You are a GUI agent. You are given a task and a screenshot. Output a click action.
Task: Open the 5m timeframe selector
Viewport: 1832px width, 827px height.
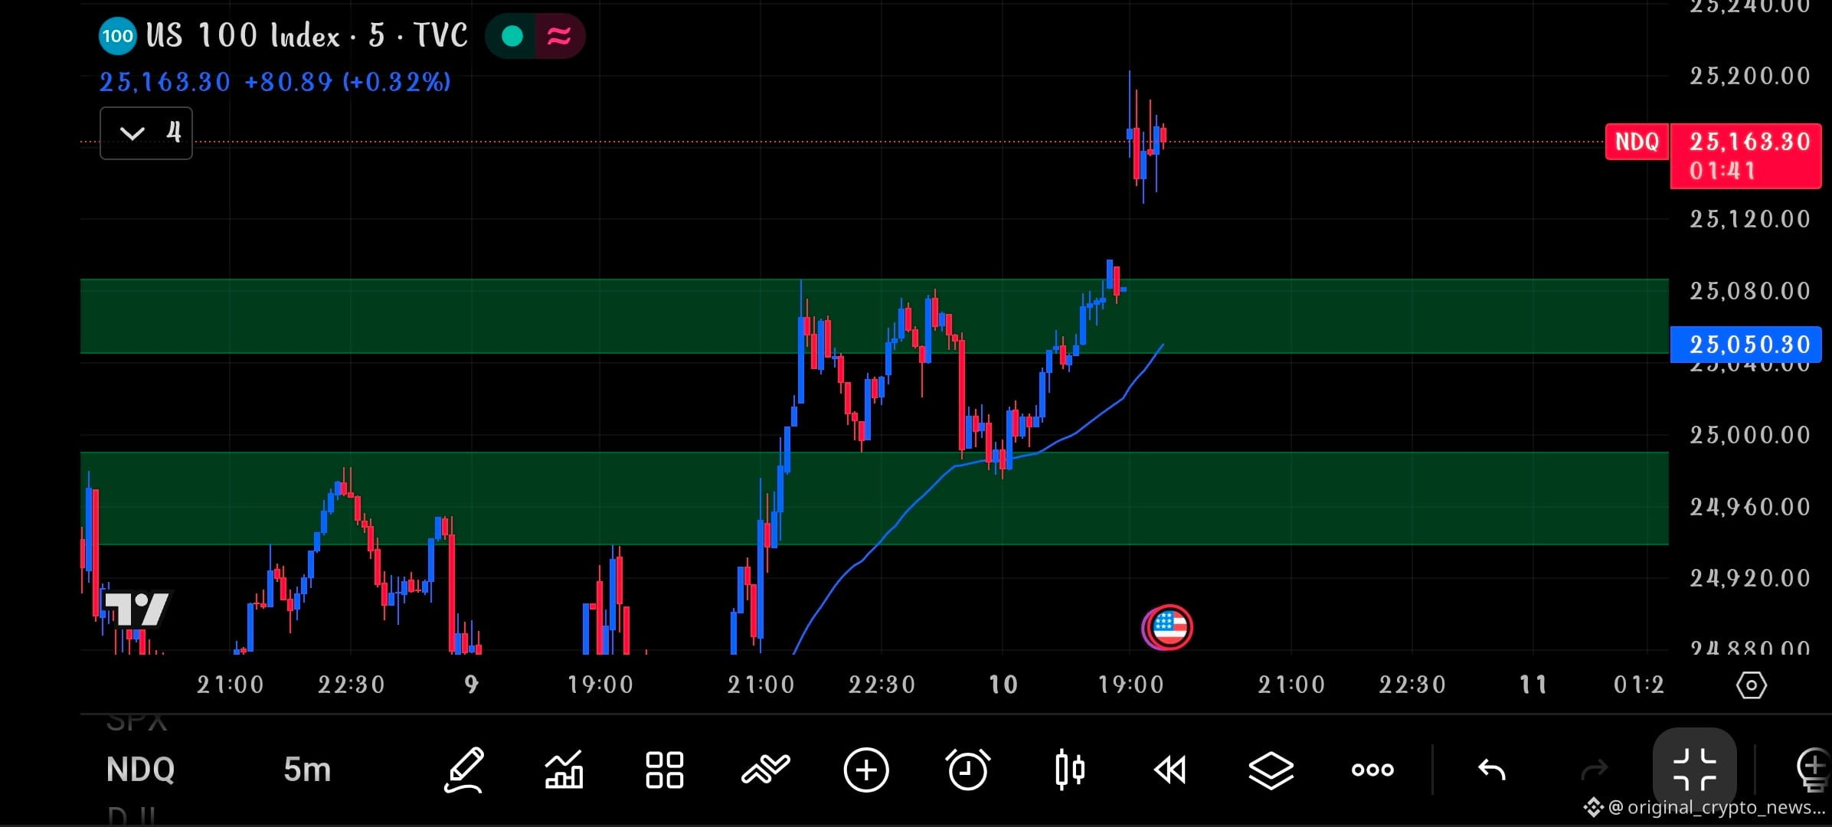point(307,770)
